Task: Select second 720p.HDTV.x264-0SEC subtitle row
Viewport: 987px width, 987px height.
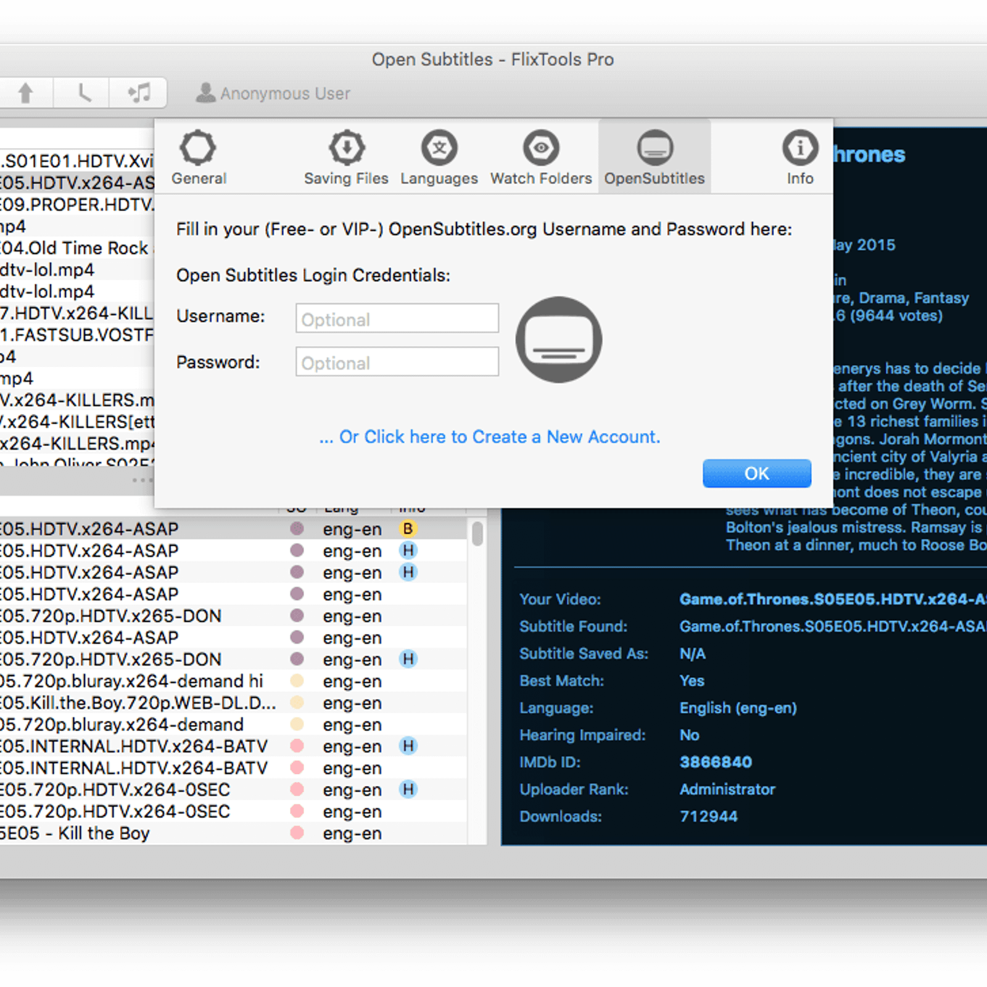Action: coord(233,811)
